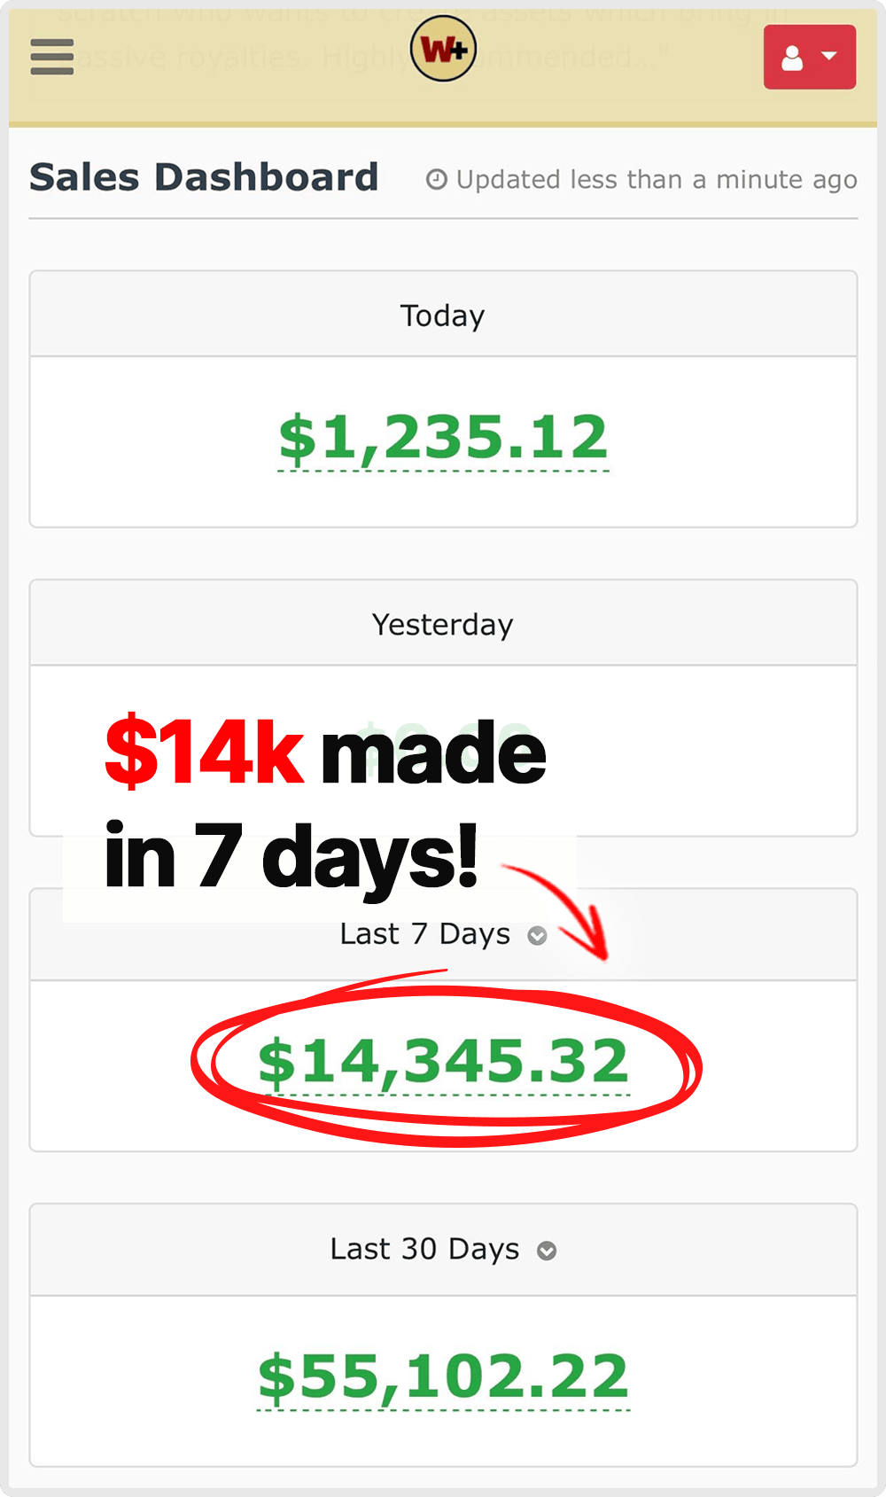Open the hamburger navigation menu
The height and width of the screenshot is (1497, 886).
tap(51, 57)
